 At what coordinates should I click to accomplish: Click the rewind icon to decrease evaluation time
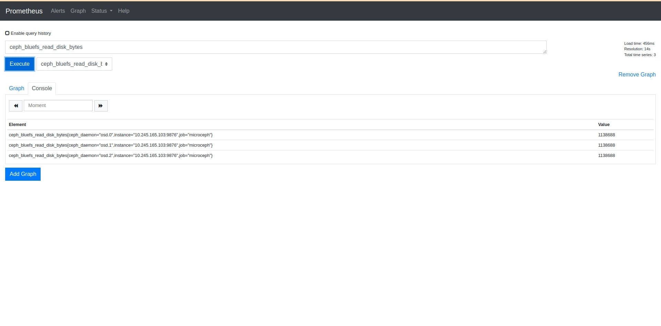15,106
